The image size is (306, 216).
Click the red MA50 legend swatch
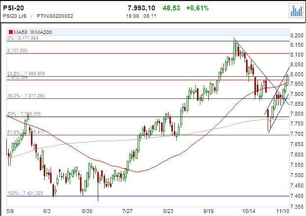coord(11,32)
